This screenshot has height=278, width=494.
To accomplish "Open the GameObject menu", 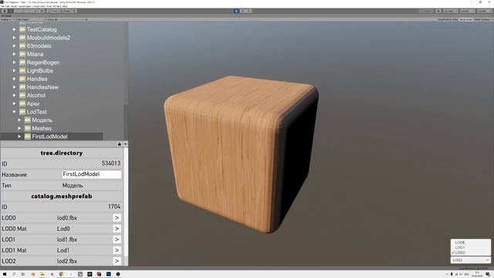I will click(25, 6).
